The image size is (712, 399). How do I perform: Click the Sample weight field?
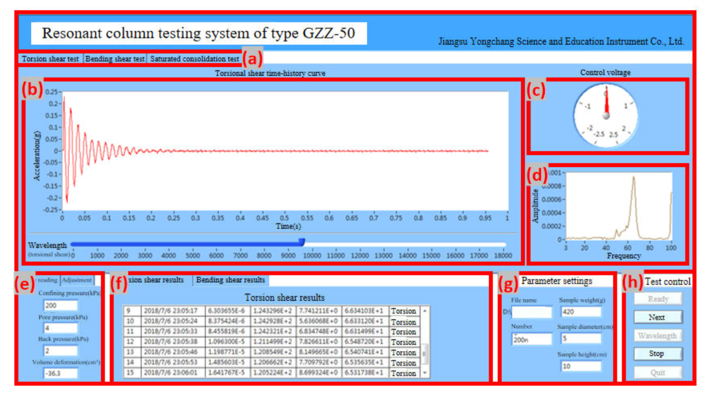pyautogui.click(x=581, y=312)
